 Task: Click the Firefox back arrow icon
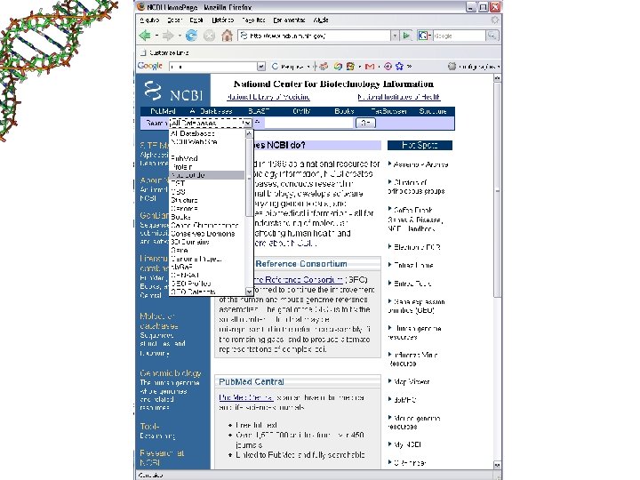145,36
